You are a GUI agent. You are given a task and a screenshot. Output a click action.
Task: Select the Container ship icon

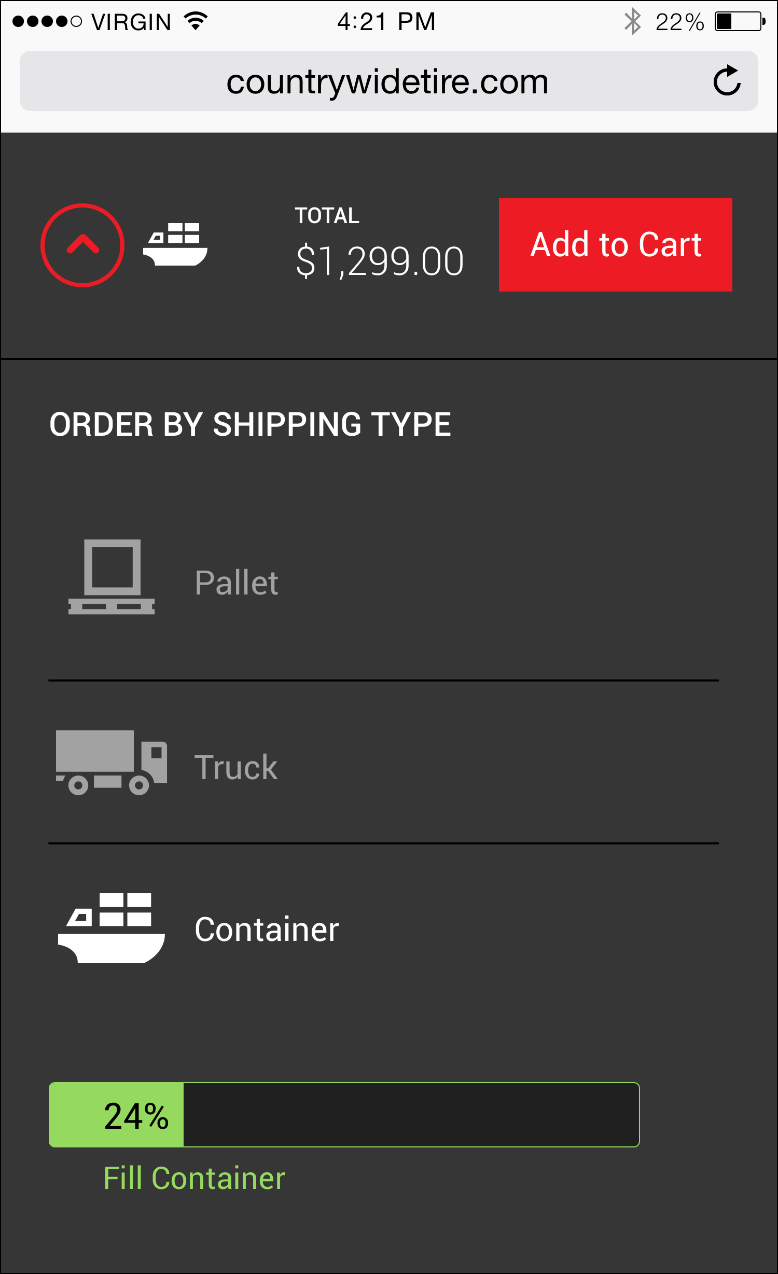point(112,928)
